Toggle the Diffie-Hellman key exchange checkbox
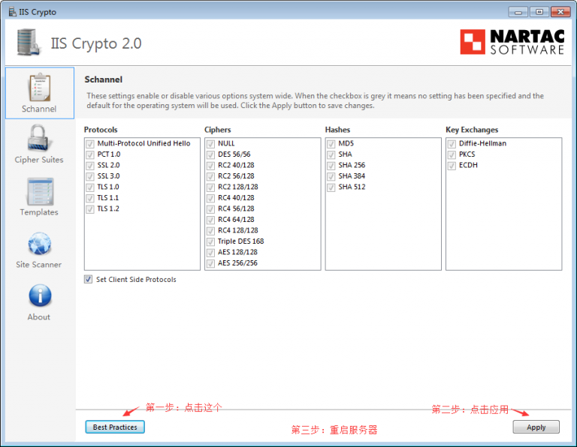Image resolution: width=577 pixels, height=447 pixels. (452, 143)
